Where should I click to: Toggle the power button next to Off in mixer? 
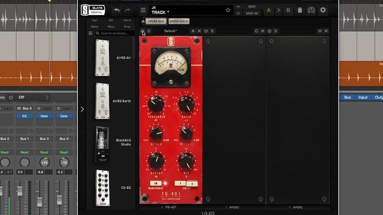pyautogui.click(x=11, y=97)
